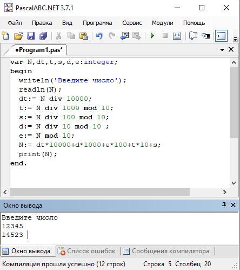Open the Вид menu
Image resolution: width=240 pixels, height=270 pixels.
tap(67, 23)
